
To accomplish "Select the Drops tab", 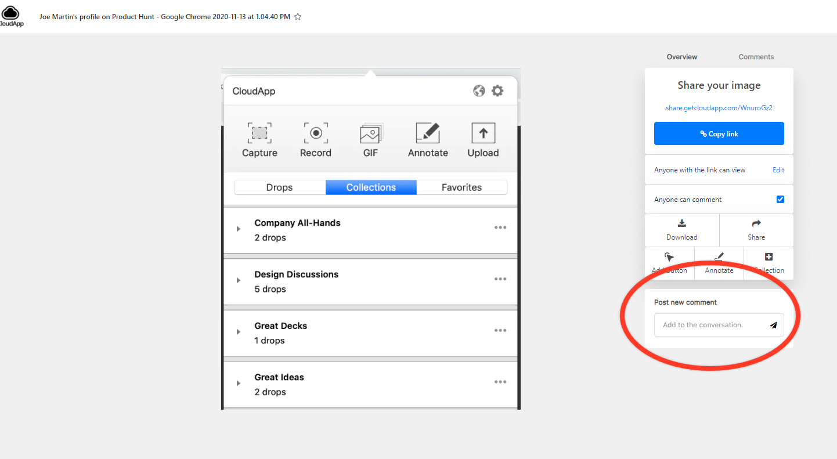I will pyautogui.click(x=280, y=187).
